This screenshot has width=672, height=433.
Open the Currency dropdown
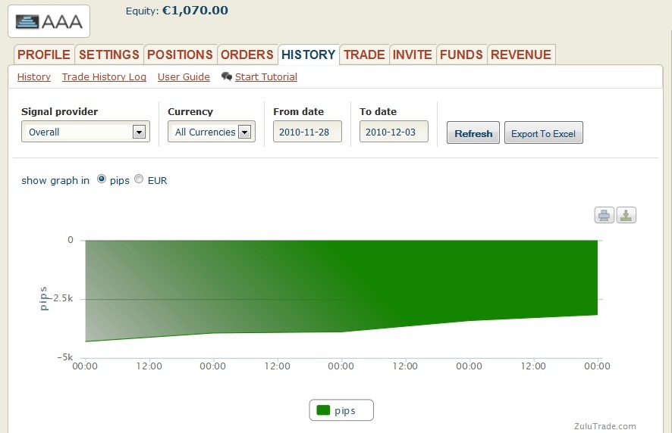point(212,132)
